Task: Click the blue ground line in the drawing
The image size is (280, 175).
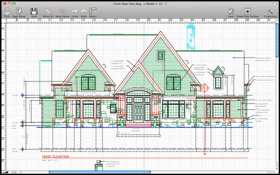Action: [x=145, y=127]
